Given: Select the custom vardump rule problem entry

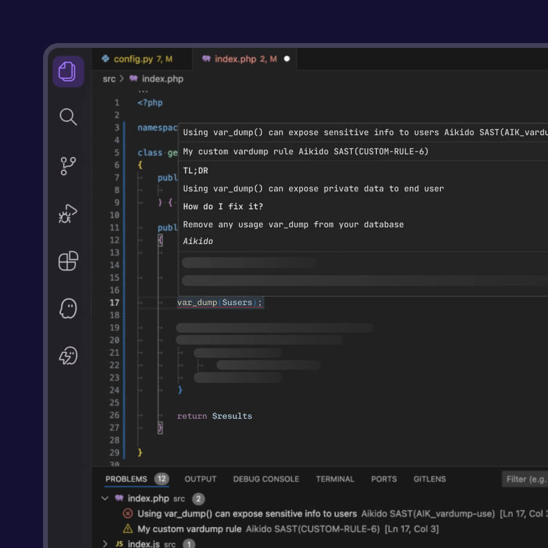Looking at the screenshot, I should 288,529.
